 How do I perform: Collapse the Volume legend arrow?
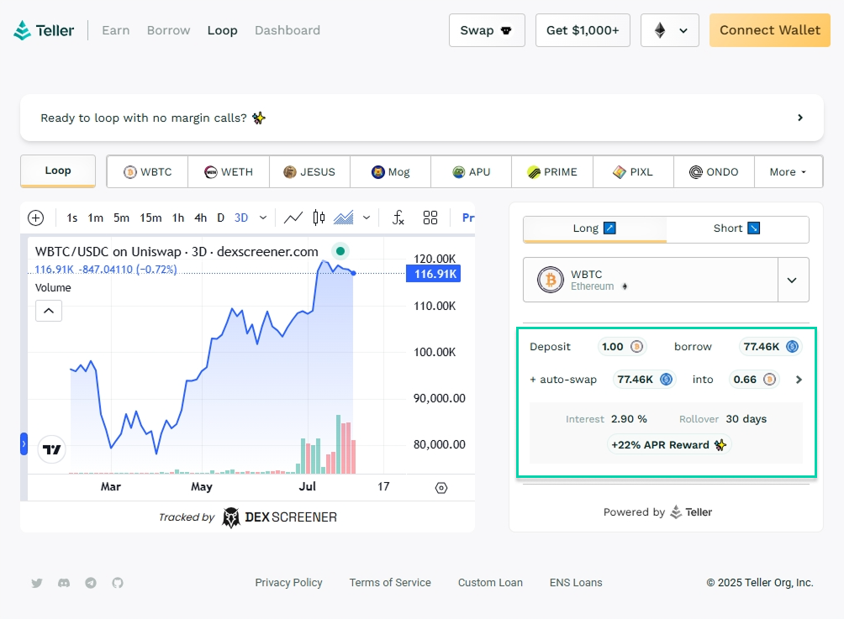point(49,311)
